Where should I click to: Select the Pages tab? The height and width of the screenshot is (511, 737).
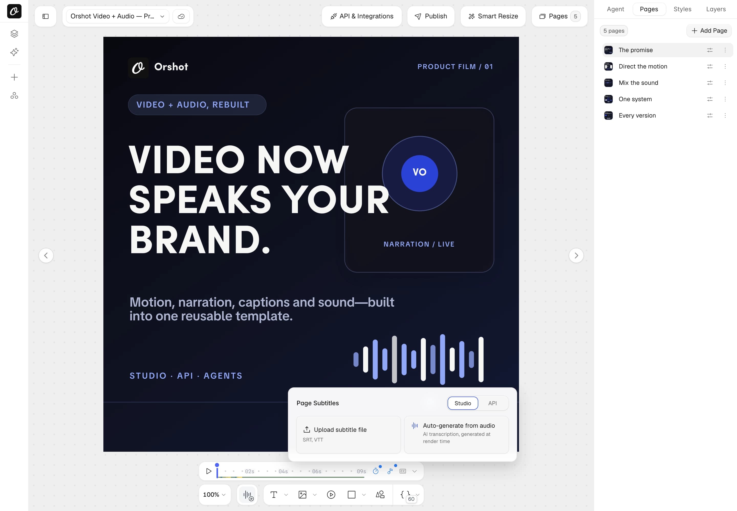click(x=649, y=9)
